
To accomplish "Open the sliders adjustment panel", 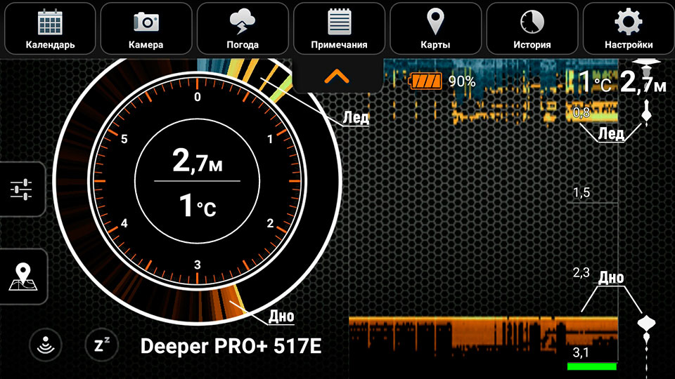I will click(21, 189).
